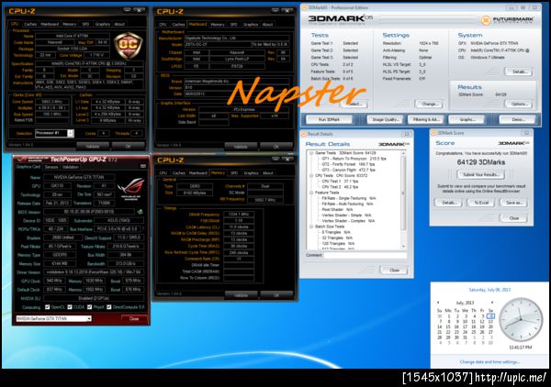Click Options button under Results
The image size is (551, 387).
point(519,105)
